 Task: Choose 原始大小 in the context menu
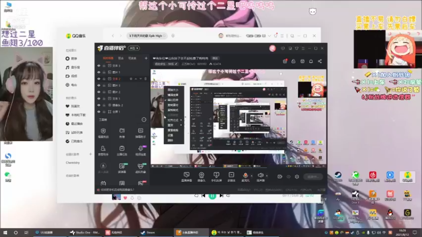point(174,90)
